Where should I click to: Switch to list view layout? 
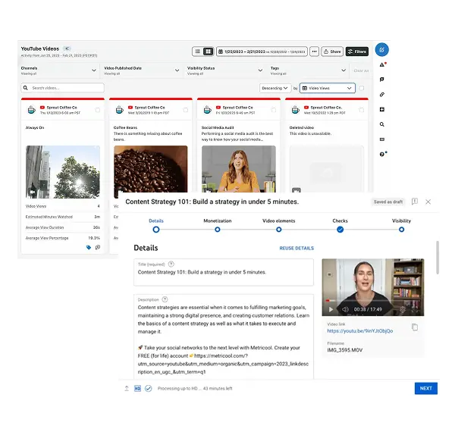(x=198, y=52)
